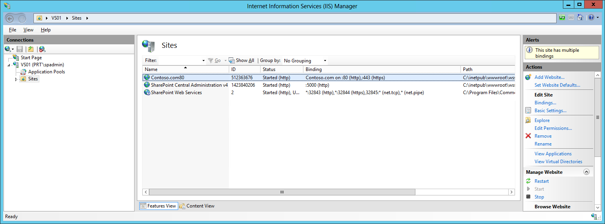This screenshot has width=605, height=224.
Task: Switch to the Features View tab
Action: (159, 206)
